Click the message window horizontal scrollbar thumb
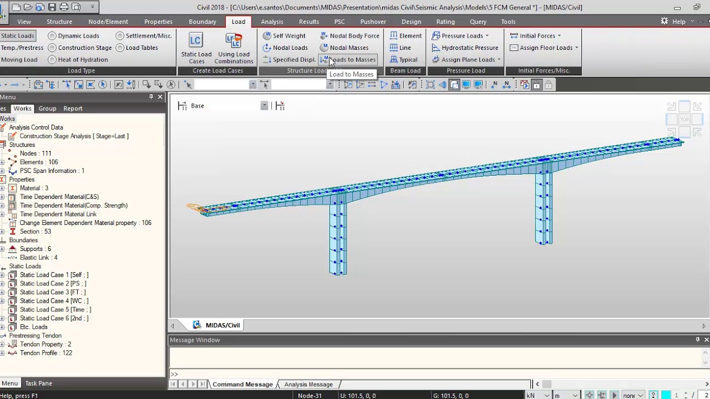The height and width of the screenshot is (399, 710). [546, 384]
